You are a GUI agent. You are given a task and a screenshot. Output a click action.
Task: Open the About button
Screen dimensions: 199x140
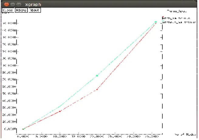point(34,10)
